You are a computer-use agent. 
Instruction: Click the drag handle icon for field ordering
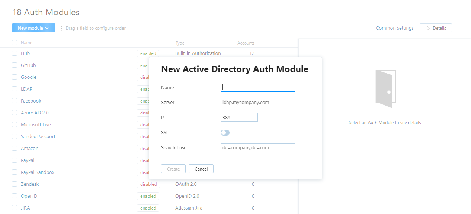point(61,28)
